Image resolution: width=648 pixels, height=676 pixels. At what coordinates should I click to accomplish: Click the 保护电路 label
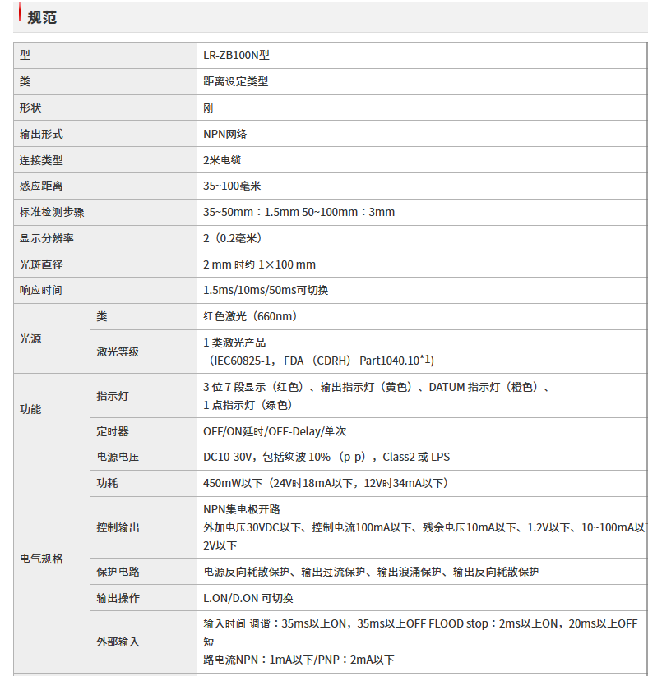click(118, 572)
